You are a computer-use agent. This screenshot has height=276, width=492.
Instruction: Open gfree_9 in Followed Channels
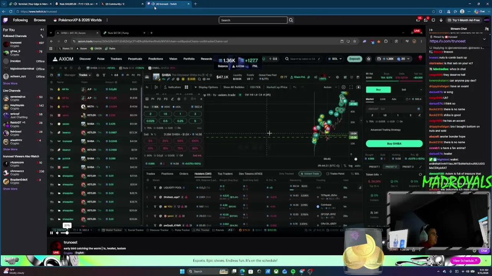tap(23, 53)
